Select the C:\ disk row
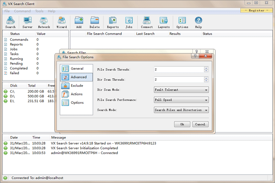This screenshot has width=275, height=183. [x=29, y=91]
